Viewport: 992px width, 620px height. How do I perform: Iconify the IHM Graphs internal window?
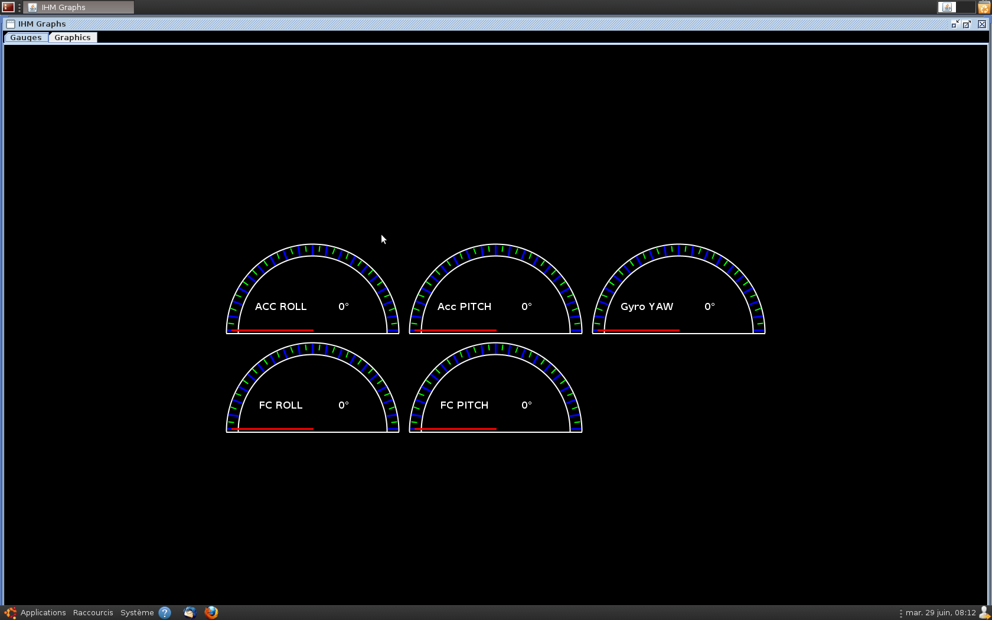click(955, 24)
